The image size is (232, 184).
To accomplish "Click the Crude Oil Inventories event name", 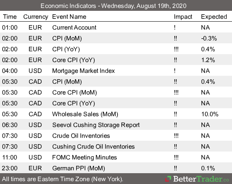I will [x=81, y=136].
